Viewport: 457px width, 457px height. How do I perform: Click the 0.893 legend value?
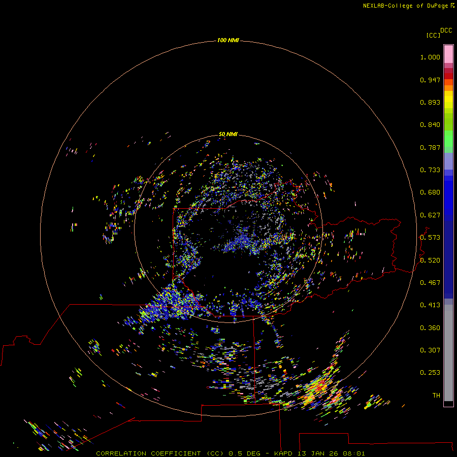point(430,102)
